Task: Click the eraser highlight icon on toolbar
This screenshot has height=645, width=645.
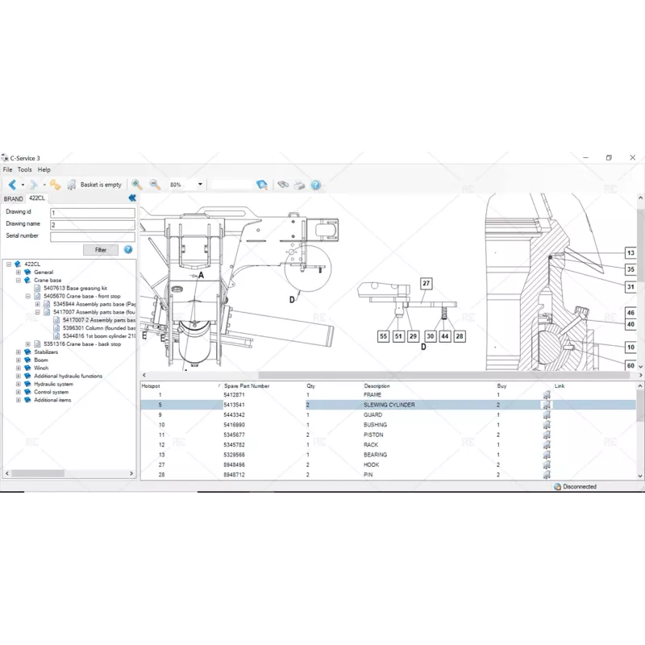Action: point(262,185)
